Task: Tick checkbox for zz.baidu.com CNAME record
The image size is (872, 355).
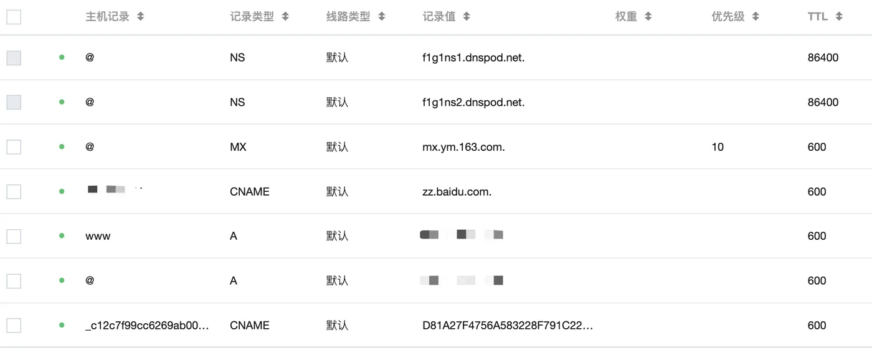Action: (x=14, y=192)
